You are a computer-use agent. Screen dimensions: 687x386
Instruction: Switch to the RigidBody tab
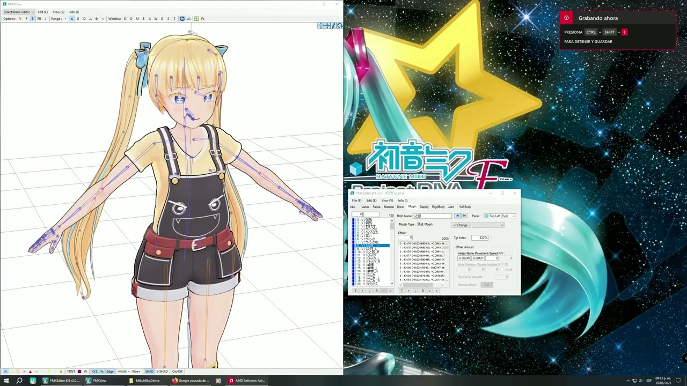(438, 207)
